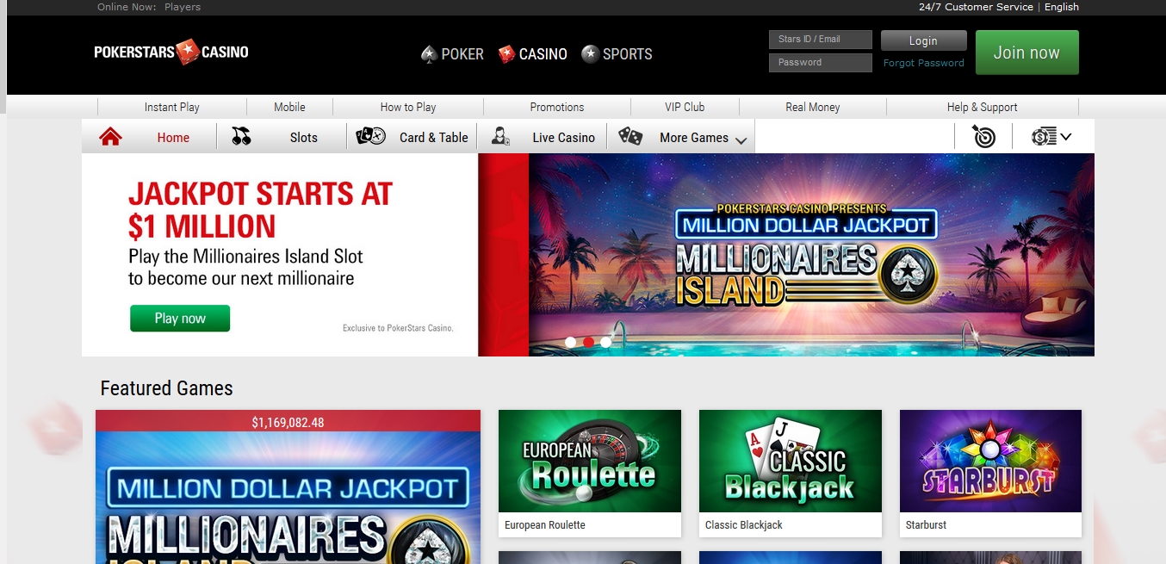Open the Classic Blackjack game thumbnail
Image resolution: width=1166 pixels, height=564 pixels.
pos(791,462)
